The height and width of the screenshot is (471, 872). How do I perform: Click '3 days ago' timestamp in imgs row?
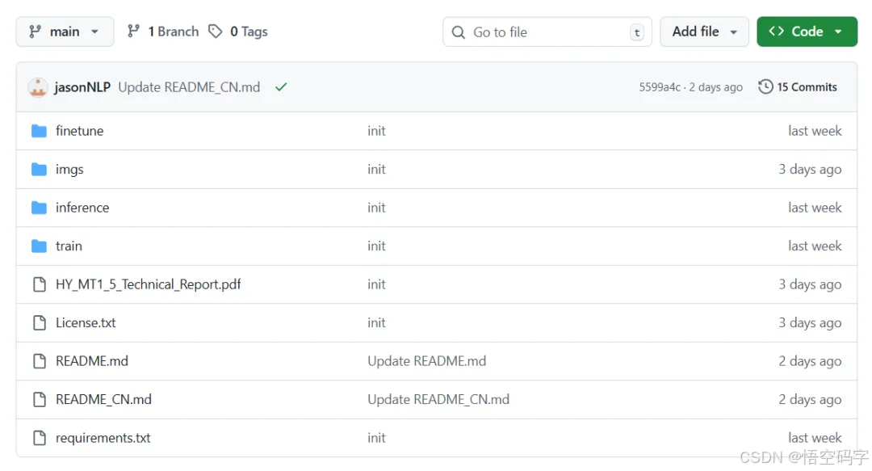810,169
